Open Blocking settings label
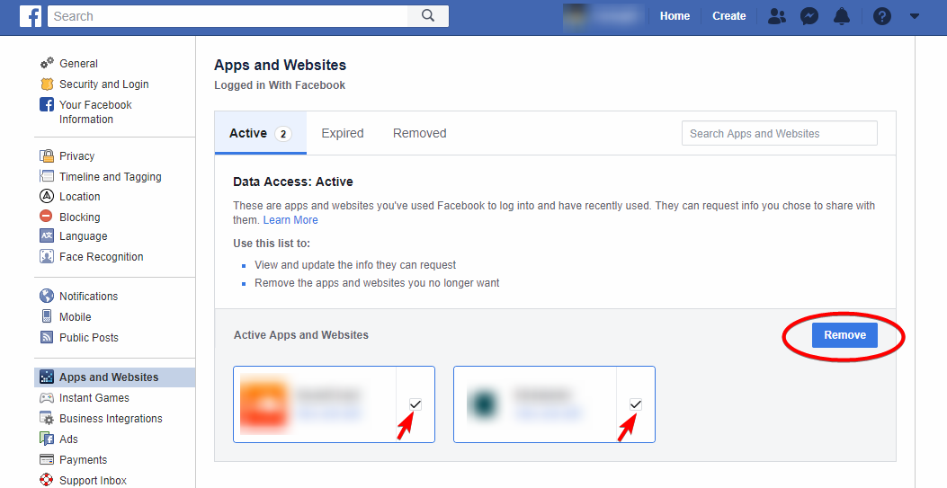This screenshot has height=488, width=947. 80,217
